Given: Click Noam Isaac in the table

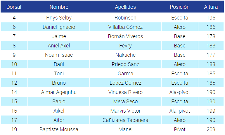Looking at the screenshot, I should [59, 55].
